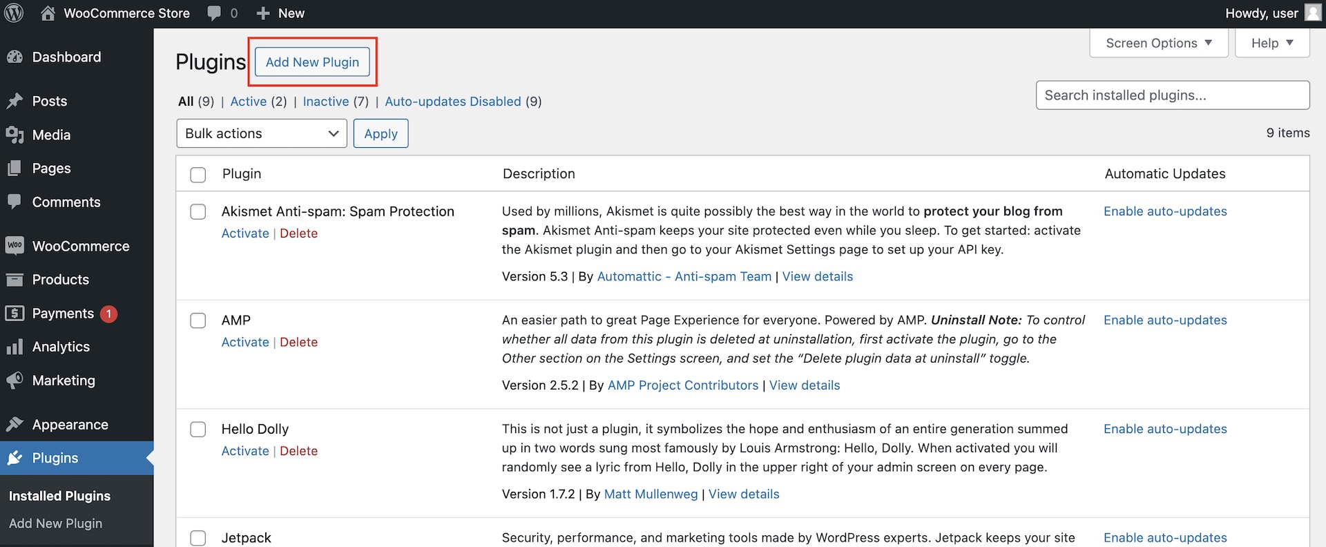
Task: Click the Payments dollar icon
Action: (15, 314)
